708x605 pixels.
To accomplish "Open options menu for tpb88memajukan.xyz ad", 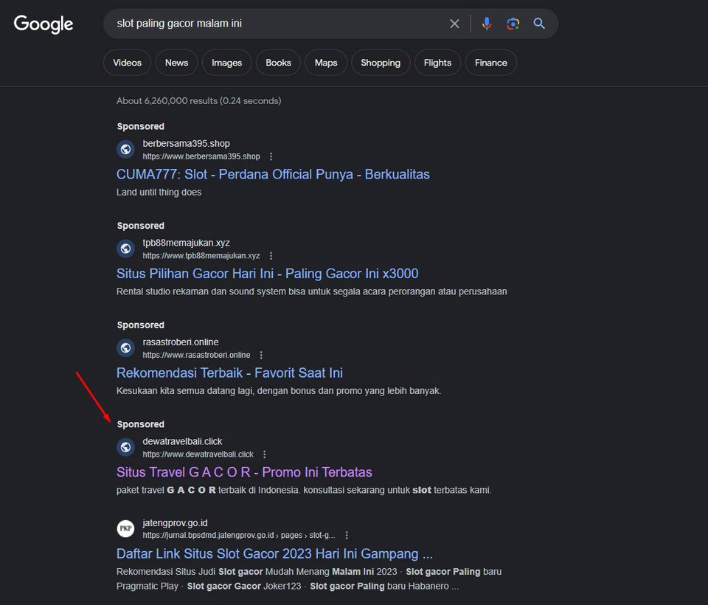I will coord(271,256).
